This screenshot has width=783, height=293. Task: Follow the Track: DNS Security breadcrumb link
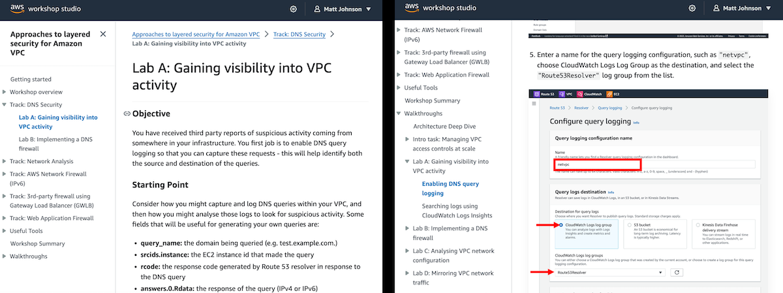[x=299, y=34]
